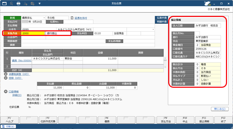The image size is (233, 129).
Task: Click the PDF output icon
Action: pos(25,3)
